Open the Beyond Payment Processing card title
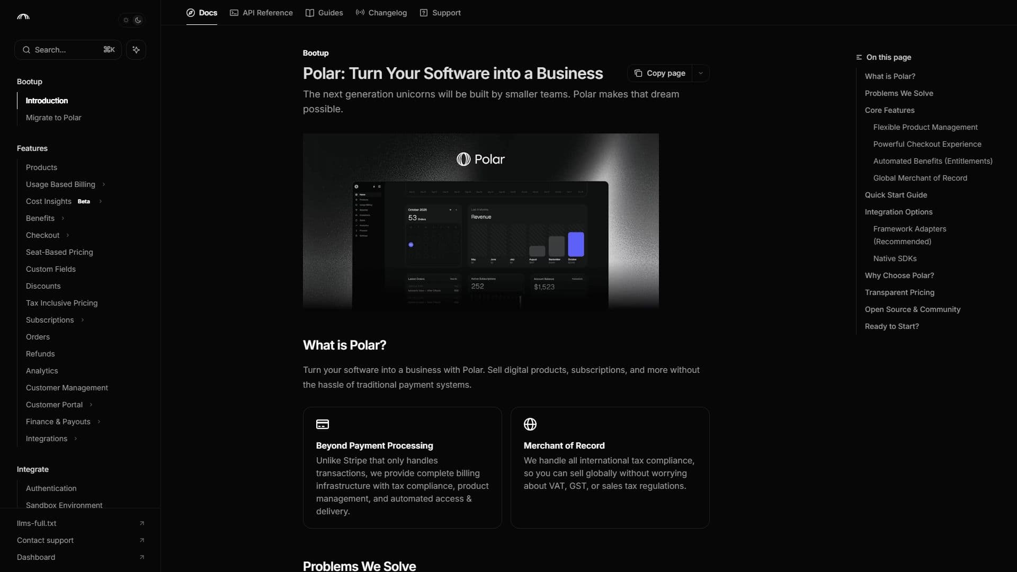 [374, 446]
